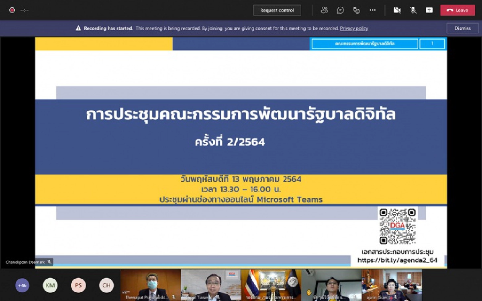This screenshot has width=482, height=301.
Task: Select the KM participant avatar
Action: pos(50,285)
